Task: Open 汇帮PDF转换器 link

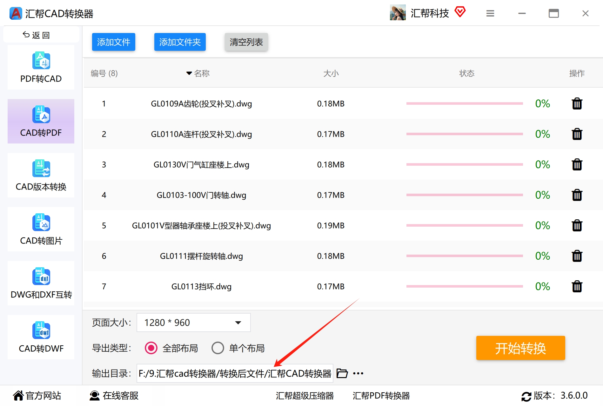Action: (381, 396)
